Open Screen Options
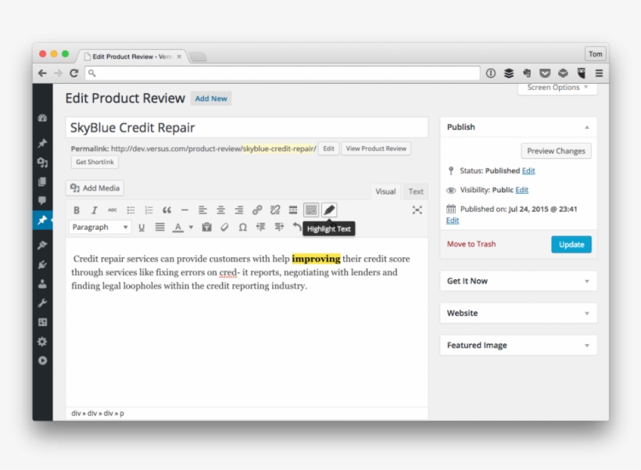Image resolution: width=641 pixels, height=470 pixels. click(557, 88)
